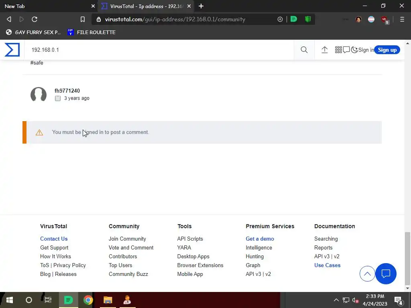The height and width of the screenshot is (308, 411).
Task: Open the Searching documentation link
Action: point(326,239)
